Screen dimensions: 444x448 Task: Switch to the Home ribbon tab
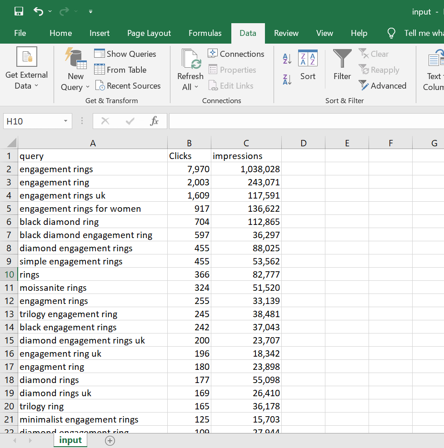[x=60, y=33]
